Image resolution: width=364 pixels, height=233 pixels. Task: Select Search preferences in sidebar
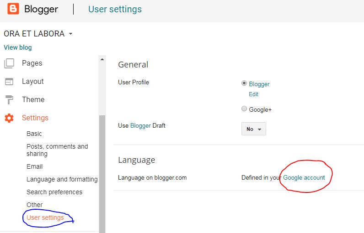54,192
